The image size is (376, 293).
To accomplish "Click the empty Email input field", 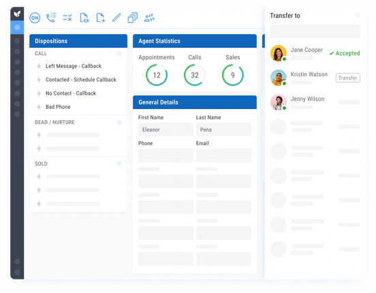I will click(223, 155).
